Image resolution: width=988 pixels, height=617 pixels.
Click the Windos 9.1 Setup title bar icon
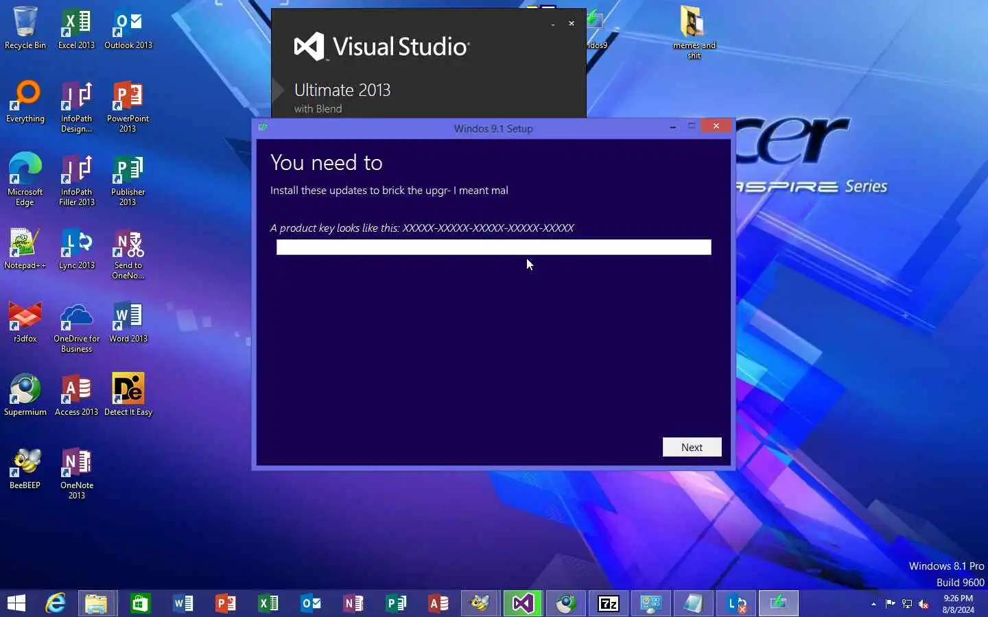coord(263,127)
